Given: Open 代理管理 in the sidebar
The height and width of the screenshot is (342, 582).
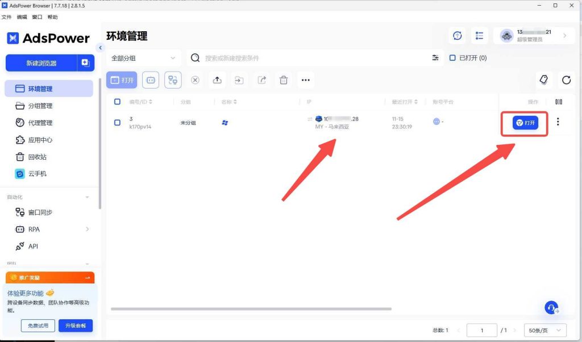Looking at the screenshot, I should coord(40,123).
